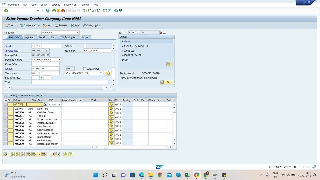Viewport: 320px width, 180px height.
Task: Enable the Calculate tax checkbox
Action: pos(85,69)
